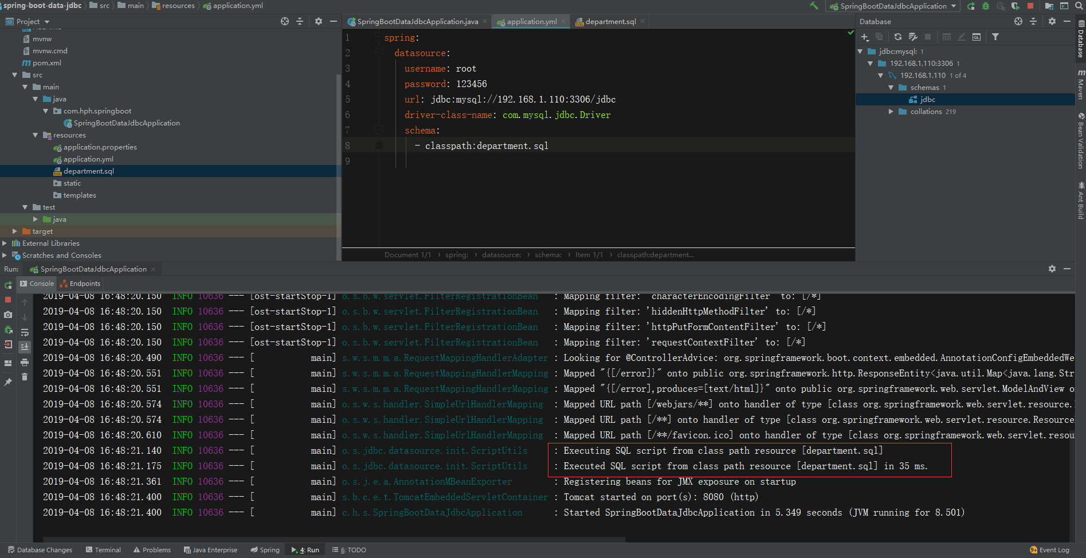
Task: Stop process in Run panel sidebar
Action: click(x=8, y=300)
